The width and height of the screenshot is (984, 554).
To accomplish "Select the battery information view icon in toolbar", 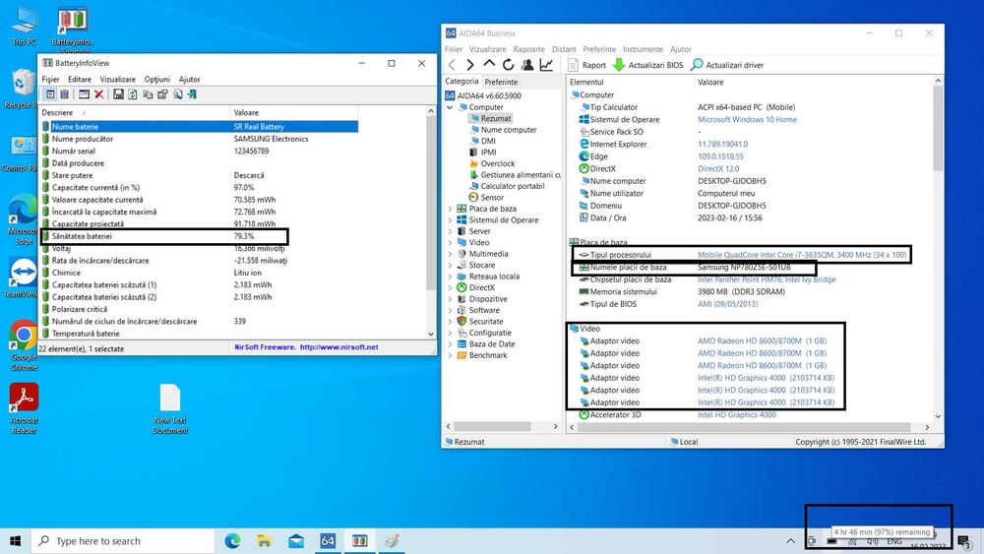I will (x=50, y=94).
